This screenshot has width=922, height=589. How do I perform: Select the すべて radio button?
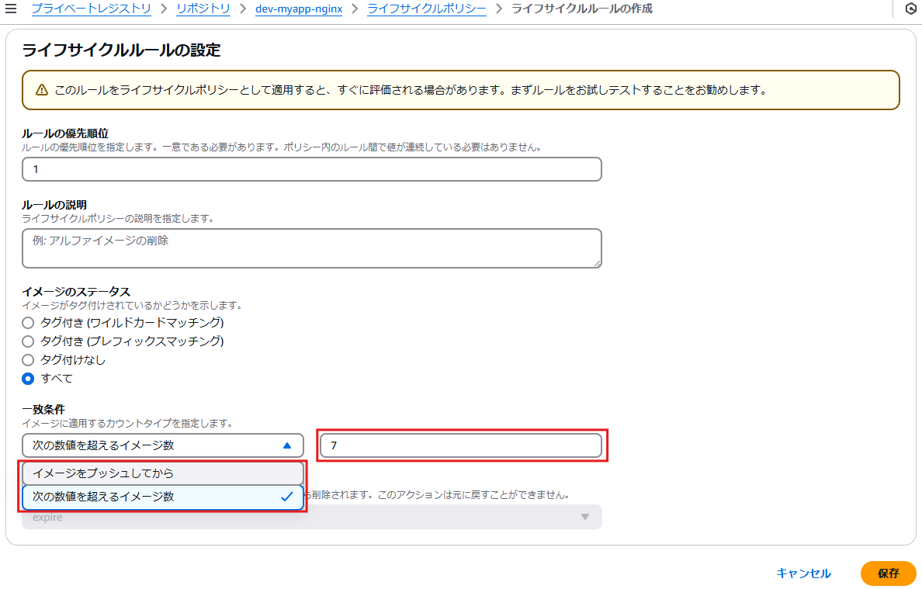28,379
